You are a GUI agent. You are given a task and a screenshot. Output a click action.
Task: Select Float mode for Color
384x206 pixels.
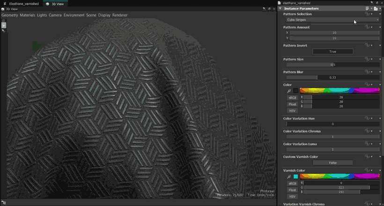[292, 104]
